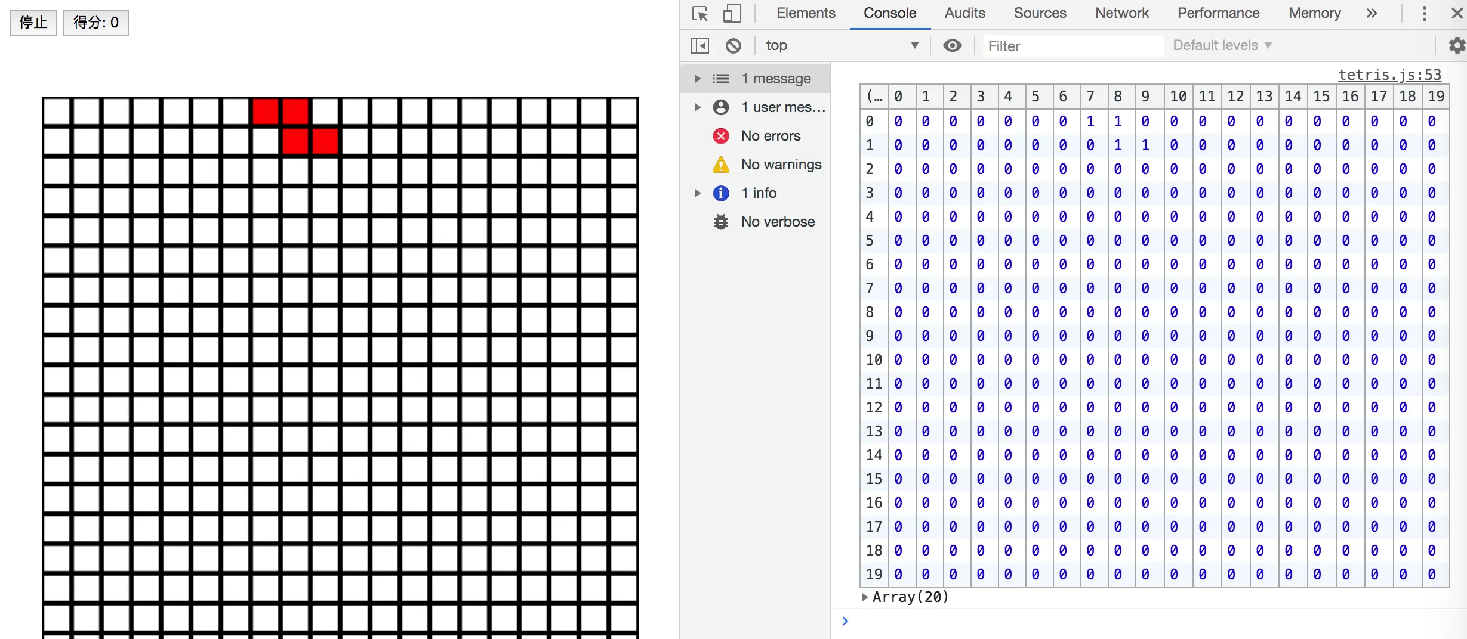The height and width of the screenshot is (639, 1467).
Task: Click the top-left cell of the game grid
Action: 57,111
